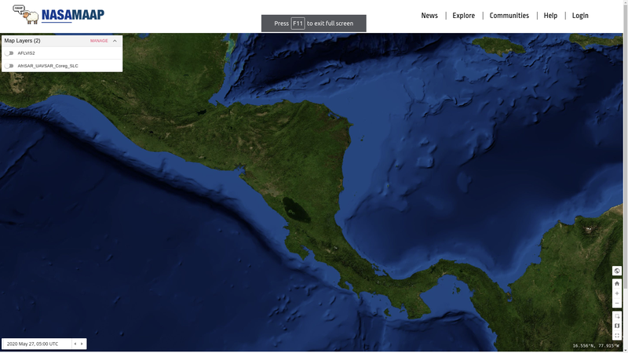The image size is (628, 353).
Task: Select the area selection tool icon
Action: (x=617, y=316)
